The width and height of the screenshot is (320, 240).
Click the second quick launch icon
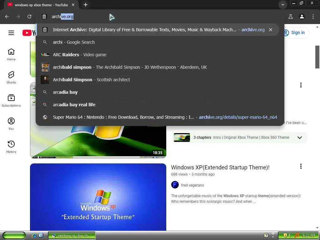41,236
